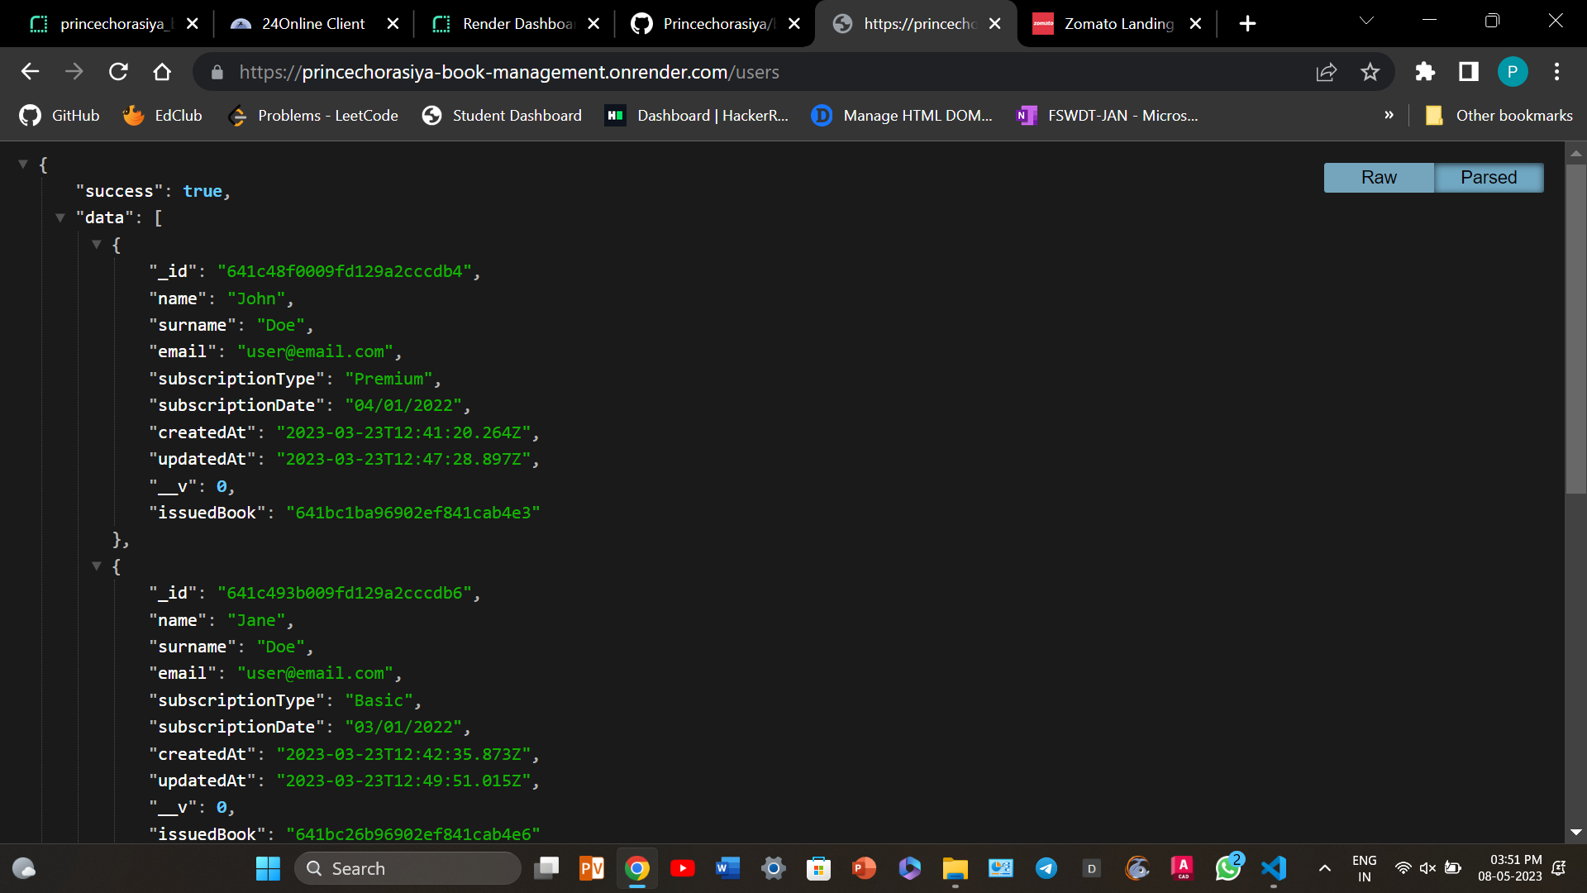This screenshot has width=1587, height=893.
Task: Show hidden bookmarks via the chevron
Action: pyautogui.click(x=1389, y=116)
